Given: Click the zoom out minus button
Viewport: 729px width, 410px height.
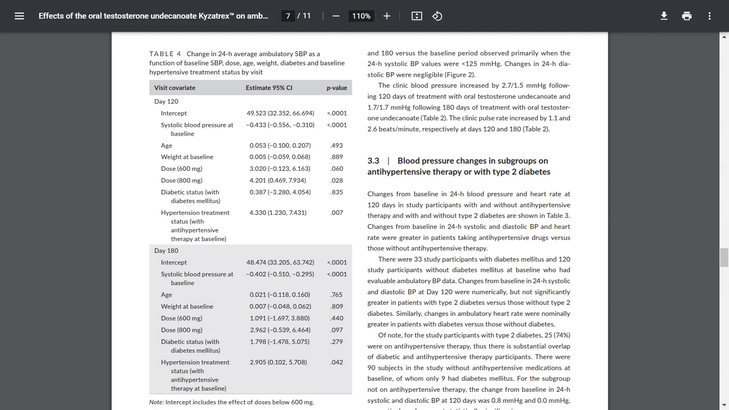Looking at the screenshot, I should click(x=336, y=16).
